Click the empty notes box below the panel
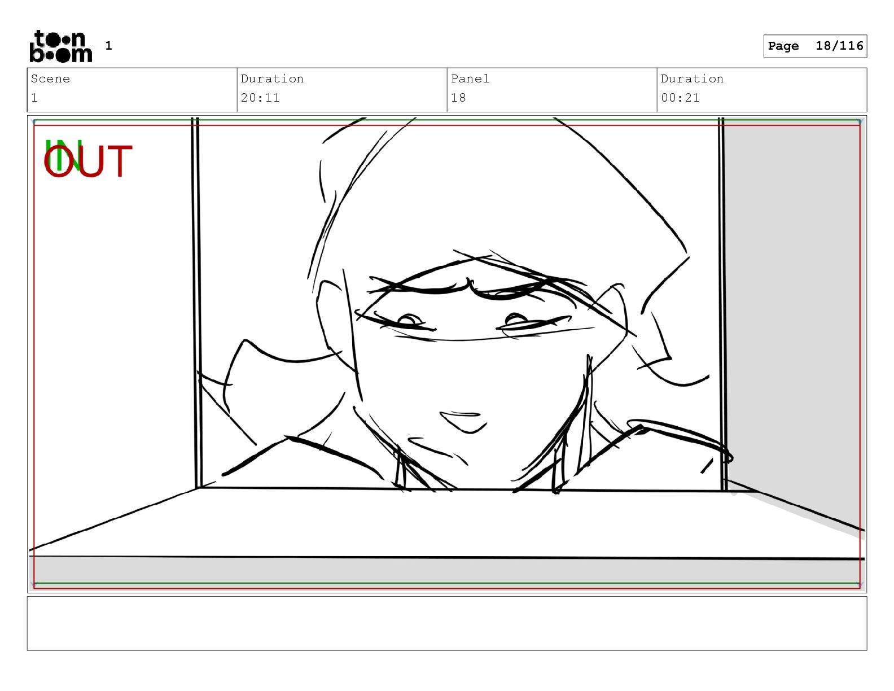Screen dimensions: 894x691 click(x=447, y=623)
